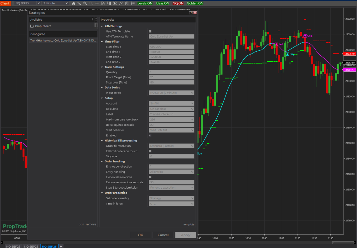Screen dimensions: 357x248
Task: Add a new chart tab with plus
Action: tap(61, 246)
